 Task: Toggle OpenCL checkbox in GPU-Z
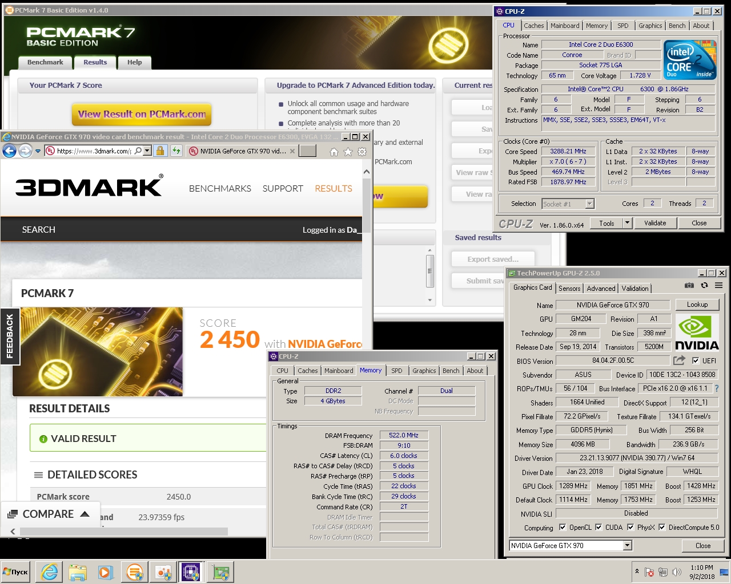pyautogui.click(x=563, y=527)
